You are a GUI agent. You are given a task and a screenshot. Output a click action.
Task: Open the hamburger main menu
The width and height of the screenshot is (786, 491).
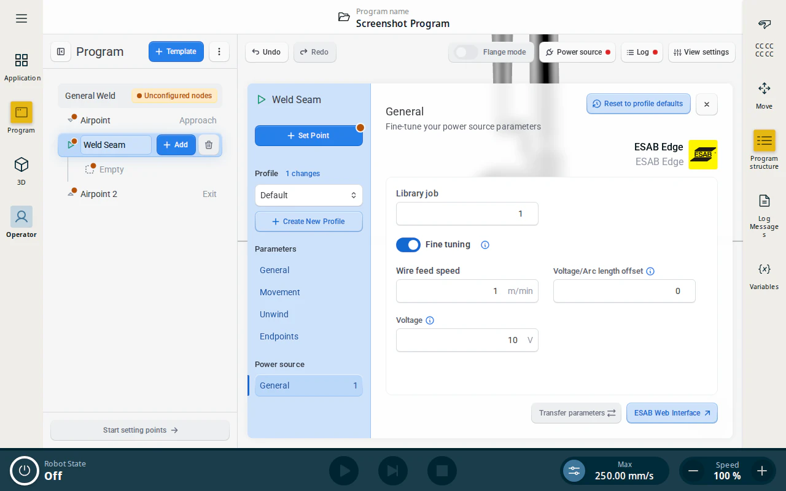(x=21, y=18)
